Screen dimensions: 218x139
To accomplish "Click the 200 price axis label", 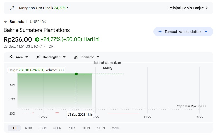I will pos(12,113).
